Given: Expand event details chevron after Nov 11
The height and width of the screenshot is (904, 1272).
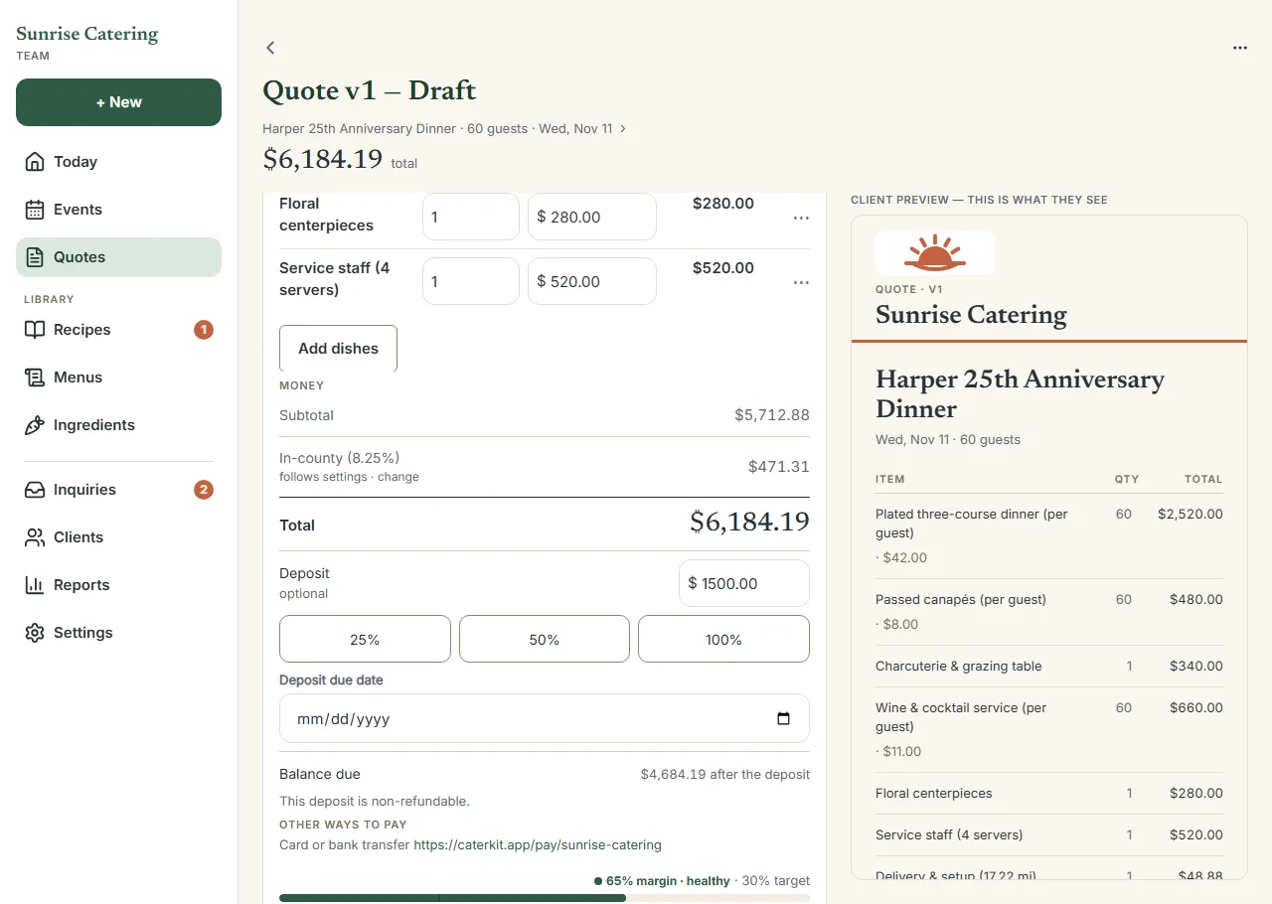Looking at the screenshot, I should (623, 129).
